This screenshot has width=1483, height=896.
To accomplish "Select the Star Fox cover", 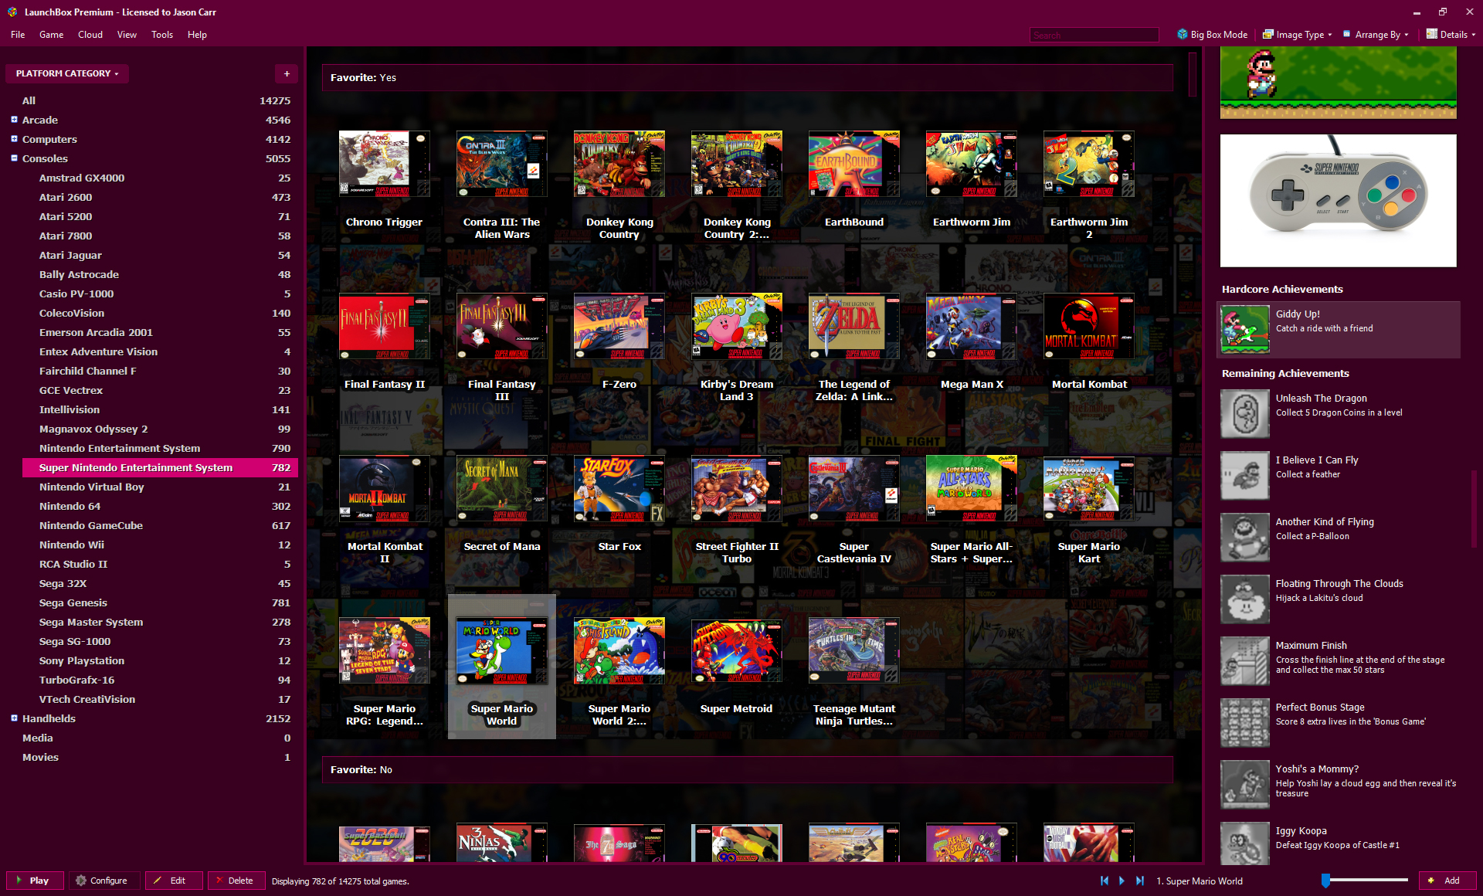I will point(619,488).
